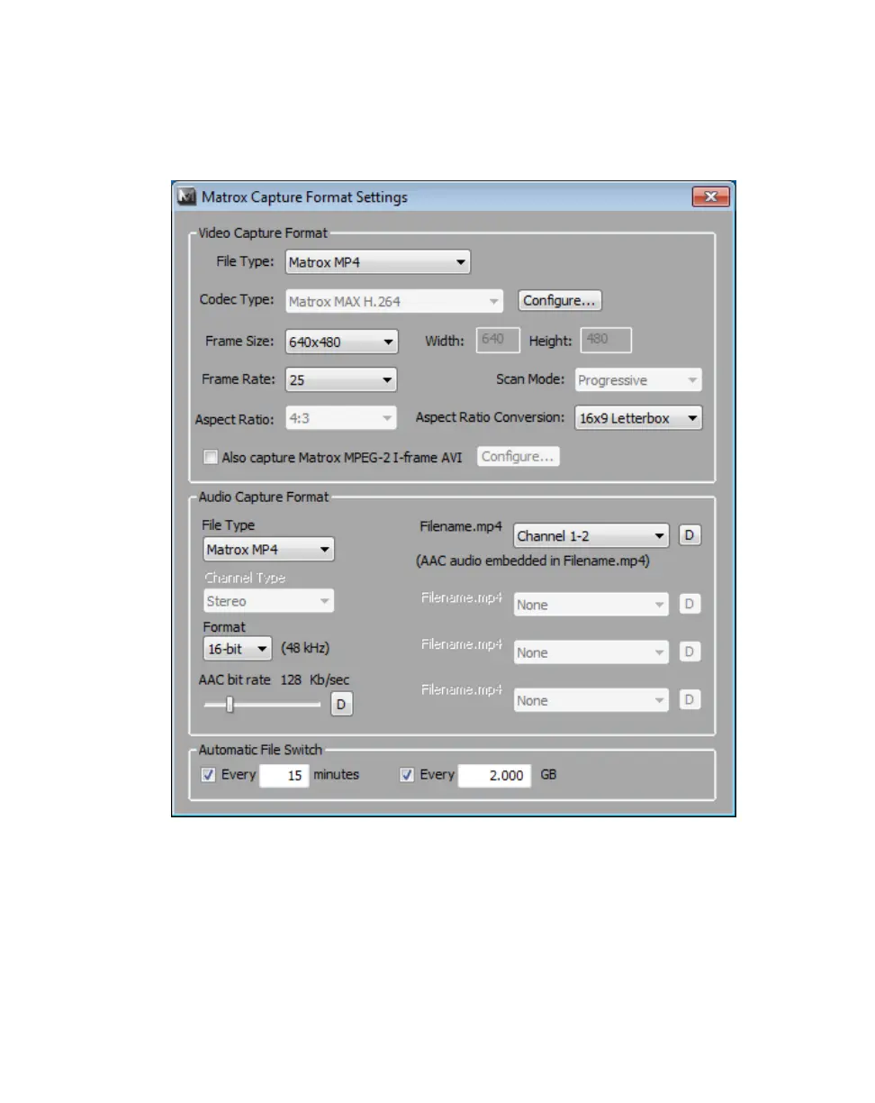The height and width of the screenshot is (1103, 875).
Task: Close the Matrox Capture Format Settings dialog
Action: pos(710,196)
